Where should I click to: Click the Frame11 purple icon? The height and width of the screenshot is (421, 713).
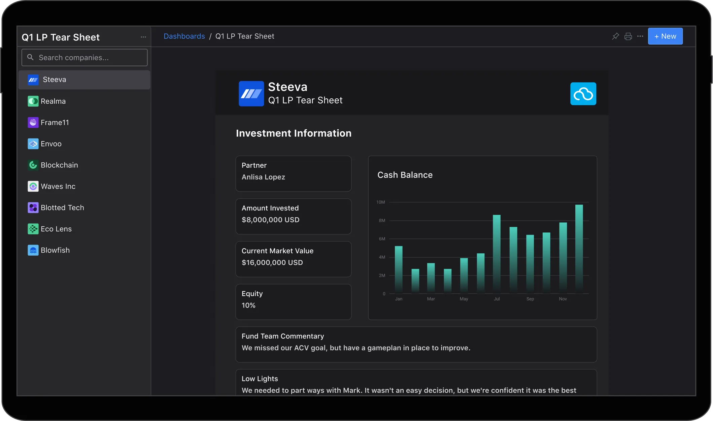click(33, 122)
